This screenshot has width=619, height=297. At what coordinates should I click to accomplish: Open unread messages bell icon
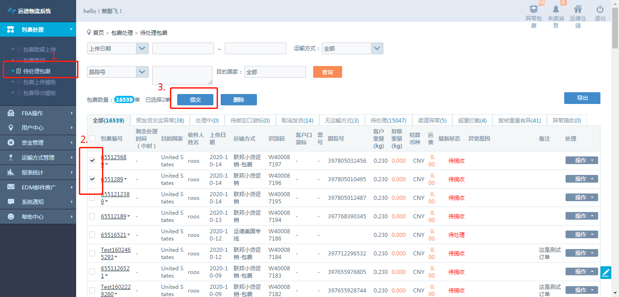coord(556,9)
